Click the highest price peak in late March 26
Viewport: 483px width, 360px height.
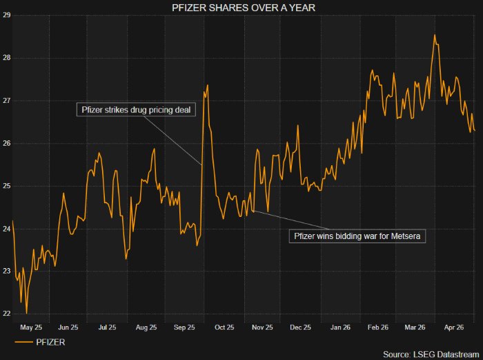coord(435,35)
